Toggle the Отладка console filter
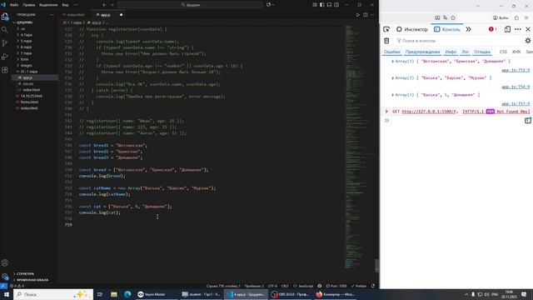Image resolution: width=533 pixels, height=300 pixels. click(482, 52)
